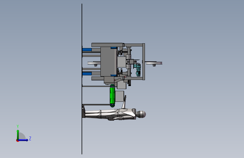
Task: Click the red X axis ball at the triad origin
Action: (x=17, y=140)
